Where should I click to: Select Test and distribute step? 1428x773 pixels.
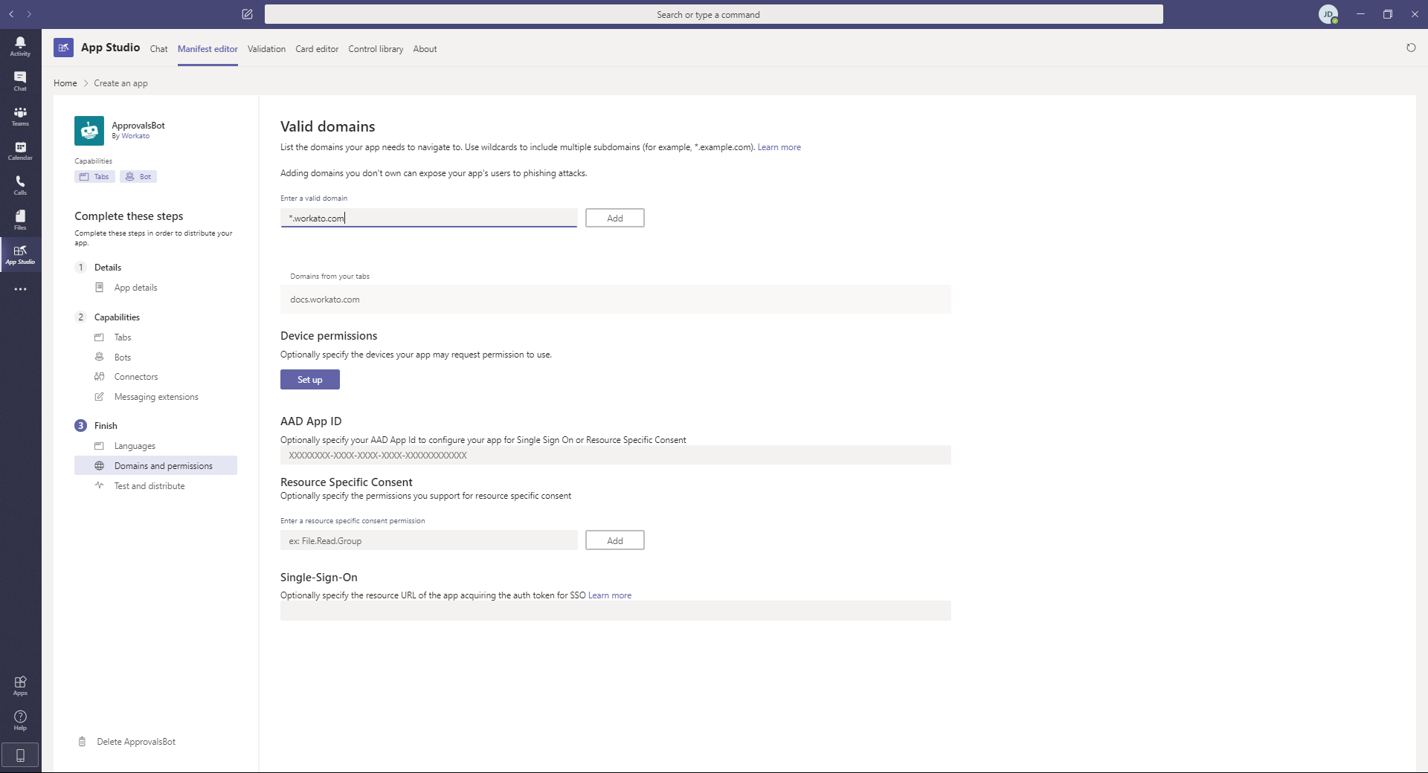pos(149,486)
